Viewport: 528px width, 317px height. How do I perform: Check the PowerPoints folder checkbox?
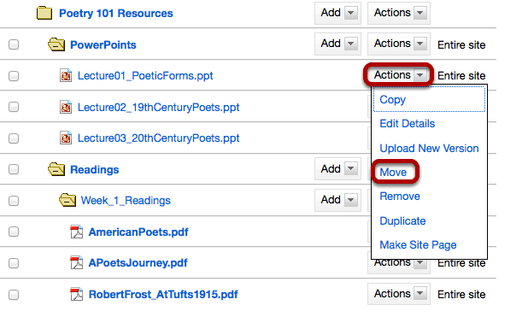(x=14, y=44)
